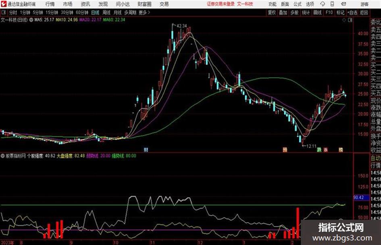Open the 交易 menu

click(164, 4)
